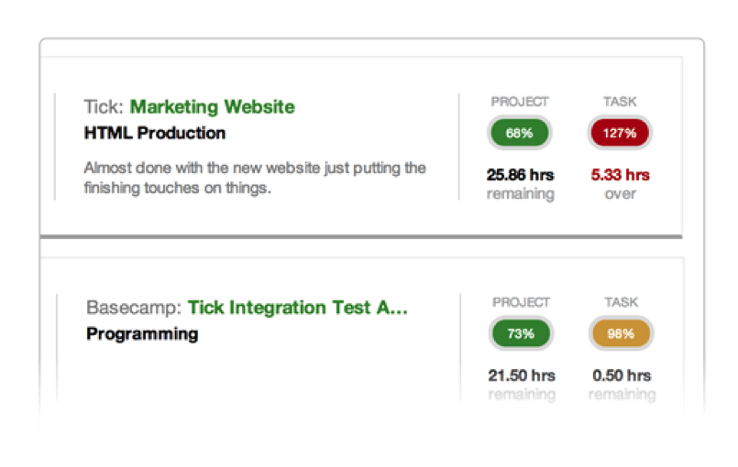Image resolution: width=738 pixels, height=467 pixels.
Task: Click PROJECT label in Basecamp entry
Action: tap(521, 302)
